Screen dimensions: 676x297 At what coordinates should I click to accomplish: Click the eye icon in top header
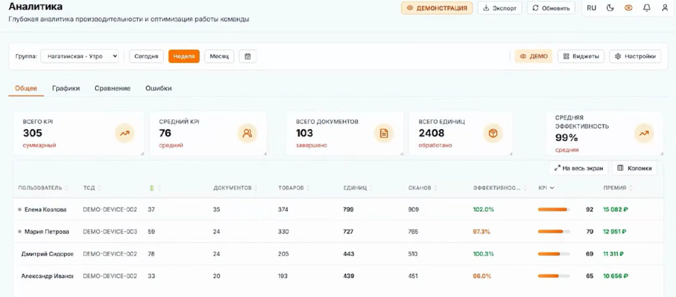click(x=628, y=8)
